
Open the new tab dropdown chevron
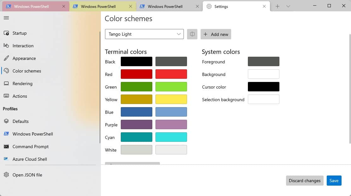[x=288, y=6]
